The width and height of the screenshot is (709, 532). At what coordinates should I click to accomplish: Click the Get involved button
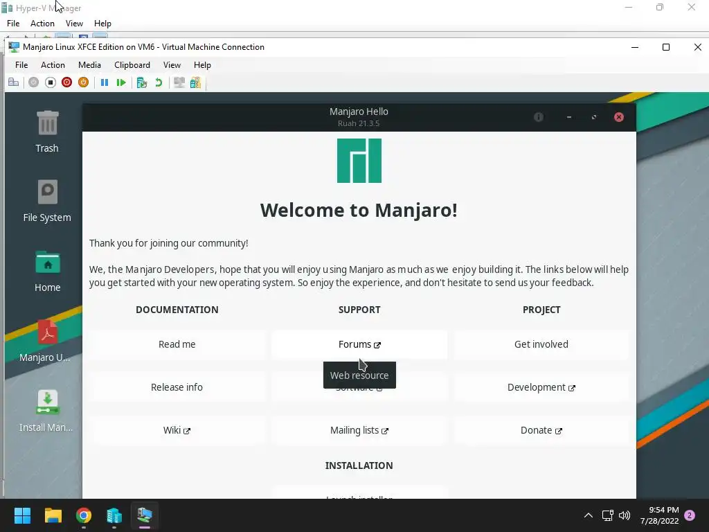click(541, 344)
